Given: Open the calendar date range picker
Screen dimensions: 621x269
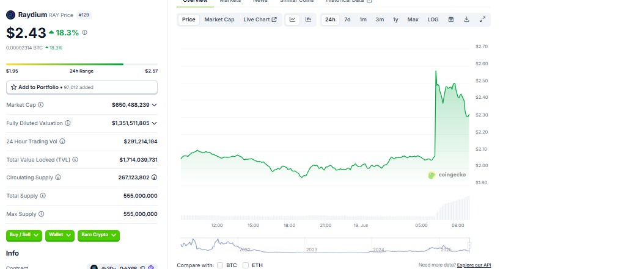Looking at the screenshot, I should coord(451,20).
